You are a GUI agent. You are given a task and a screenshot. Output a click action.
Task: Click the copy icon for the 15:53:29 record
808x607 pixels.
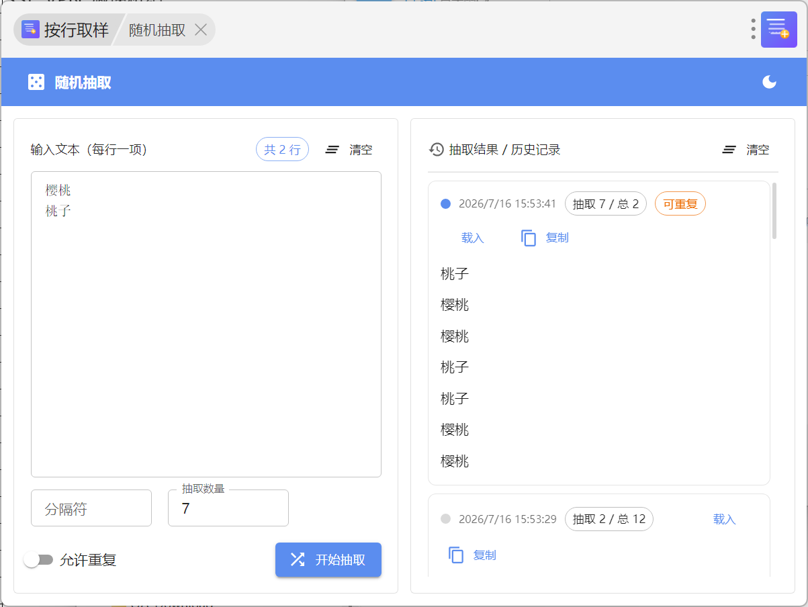click(456, 555)
